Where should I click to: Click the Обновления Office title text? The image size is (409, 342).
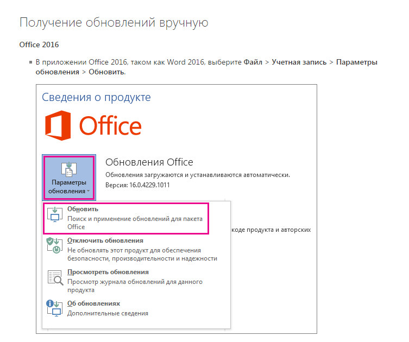click(x=149, y=162)
